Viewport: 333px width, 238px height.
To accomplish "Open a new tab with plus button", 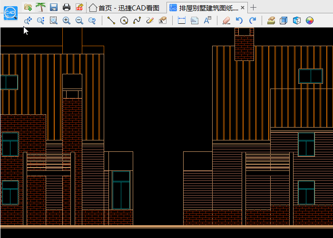I will pos(254,8).
